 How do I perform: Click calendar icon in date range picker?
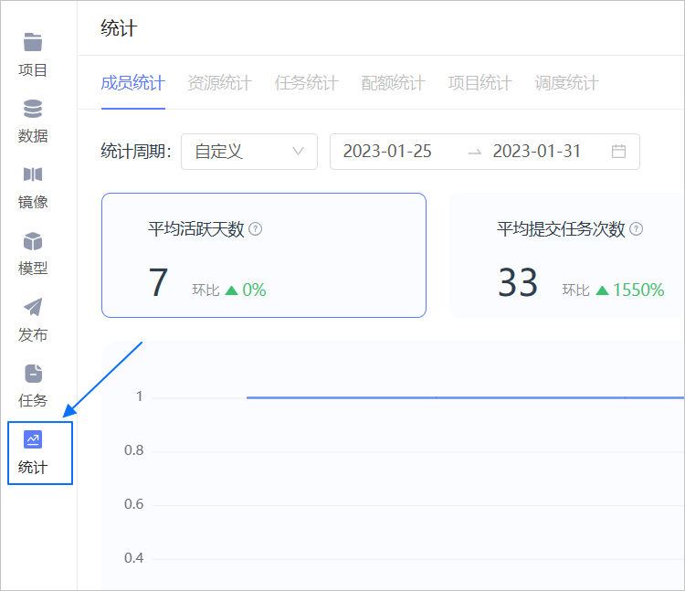point(618,152)
